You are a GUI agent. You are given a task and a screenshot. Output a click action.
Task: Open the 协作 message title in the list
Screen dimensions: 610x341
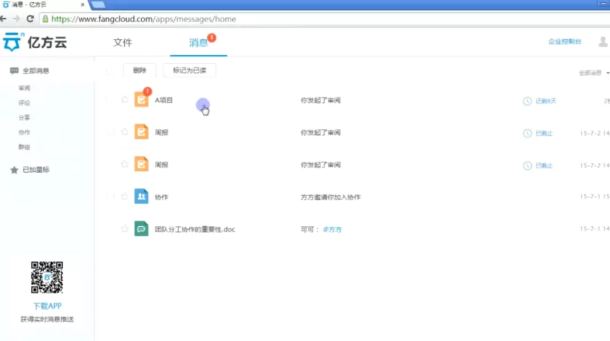point(161,197)
